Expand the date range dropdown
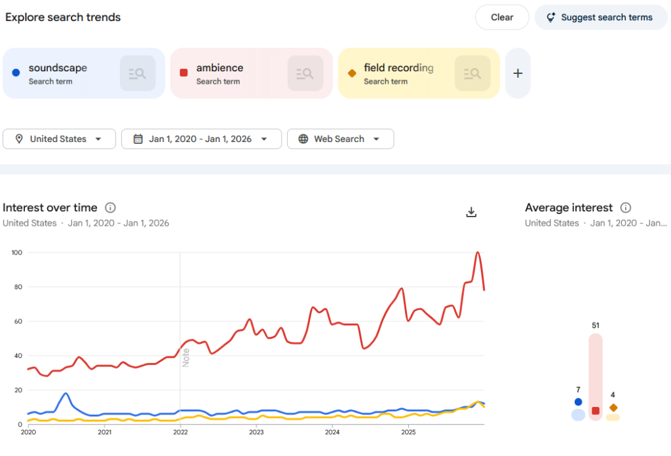Image resolution: width=671 pixels, height=456 pixels. coord(201,139)
